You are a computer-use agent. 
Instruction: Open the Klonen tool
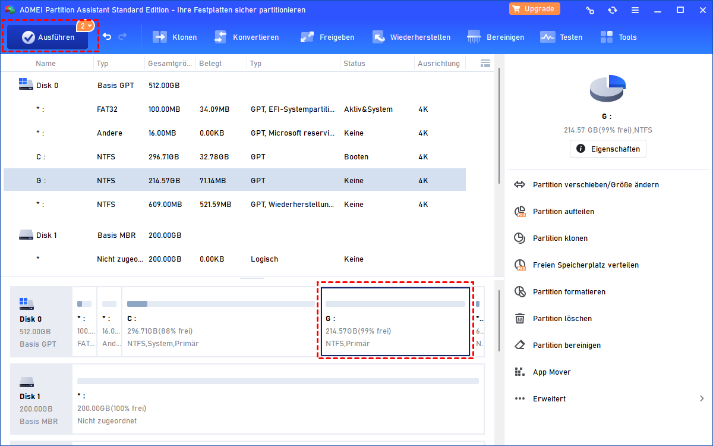[175, 37]
